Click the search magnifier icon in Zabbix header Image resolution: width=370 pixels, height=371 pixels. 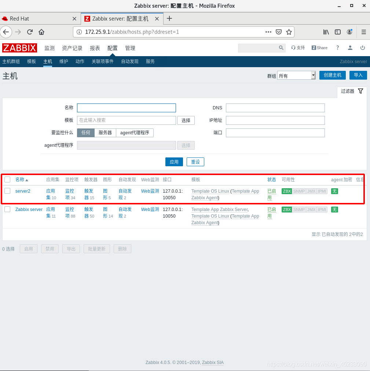point(281,48)
